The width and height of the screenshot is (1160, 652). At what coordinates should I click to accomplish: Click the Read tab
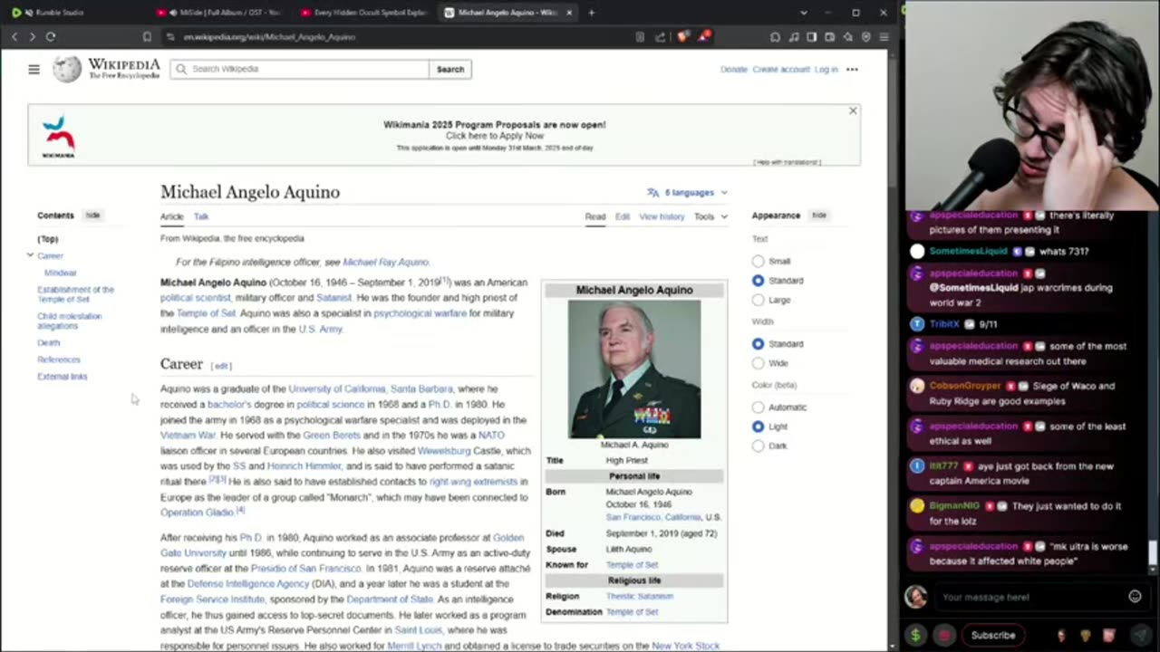(x=594, y=216)
